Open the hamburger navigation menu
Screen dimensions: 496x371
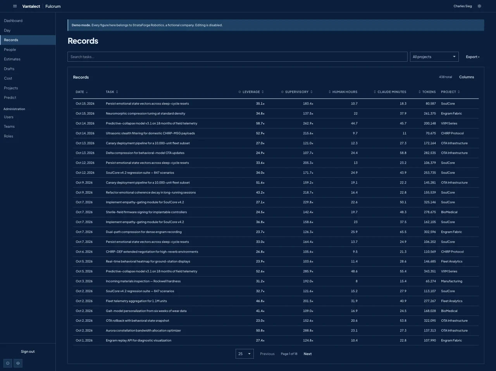point(15,6)
